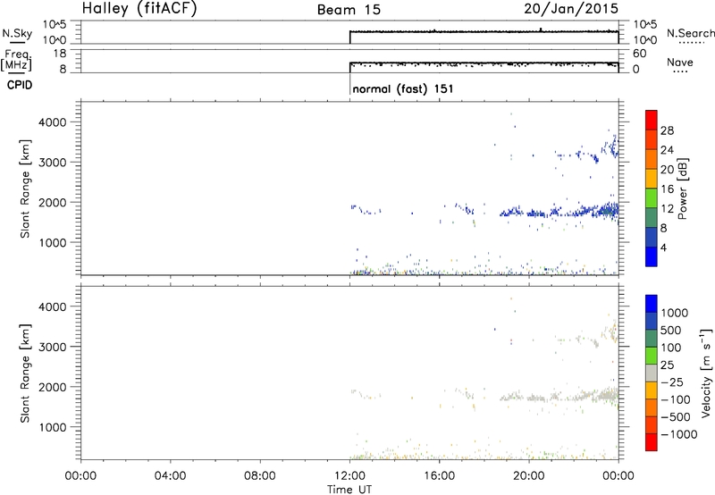Image resolution: width=715 pixels, height=495 pixels.
Task: Click the 'N.Sky' axis label
Action: pos(17,33)
